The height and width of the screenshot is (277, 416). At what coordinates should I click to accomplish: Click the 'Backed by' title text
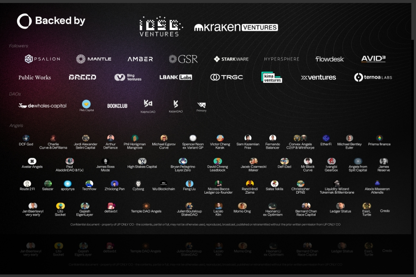click(x=60, y=20)
